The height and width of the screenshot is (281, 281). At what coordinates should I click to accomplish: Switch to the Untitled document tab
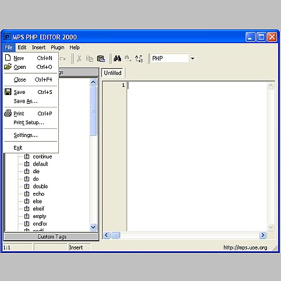(113, 73)
